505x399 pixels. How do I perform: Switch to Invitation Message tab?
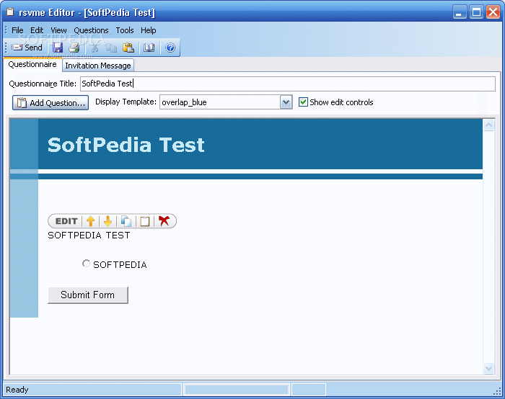click(x=98, y=66)
